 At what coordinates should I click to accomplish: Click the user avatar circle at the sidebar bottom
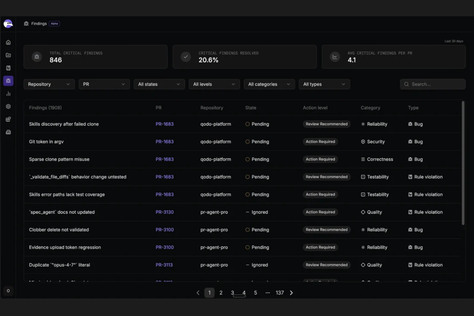(8, 291)
